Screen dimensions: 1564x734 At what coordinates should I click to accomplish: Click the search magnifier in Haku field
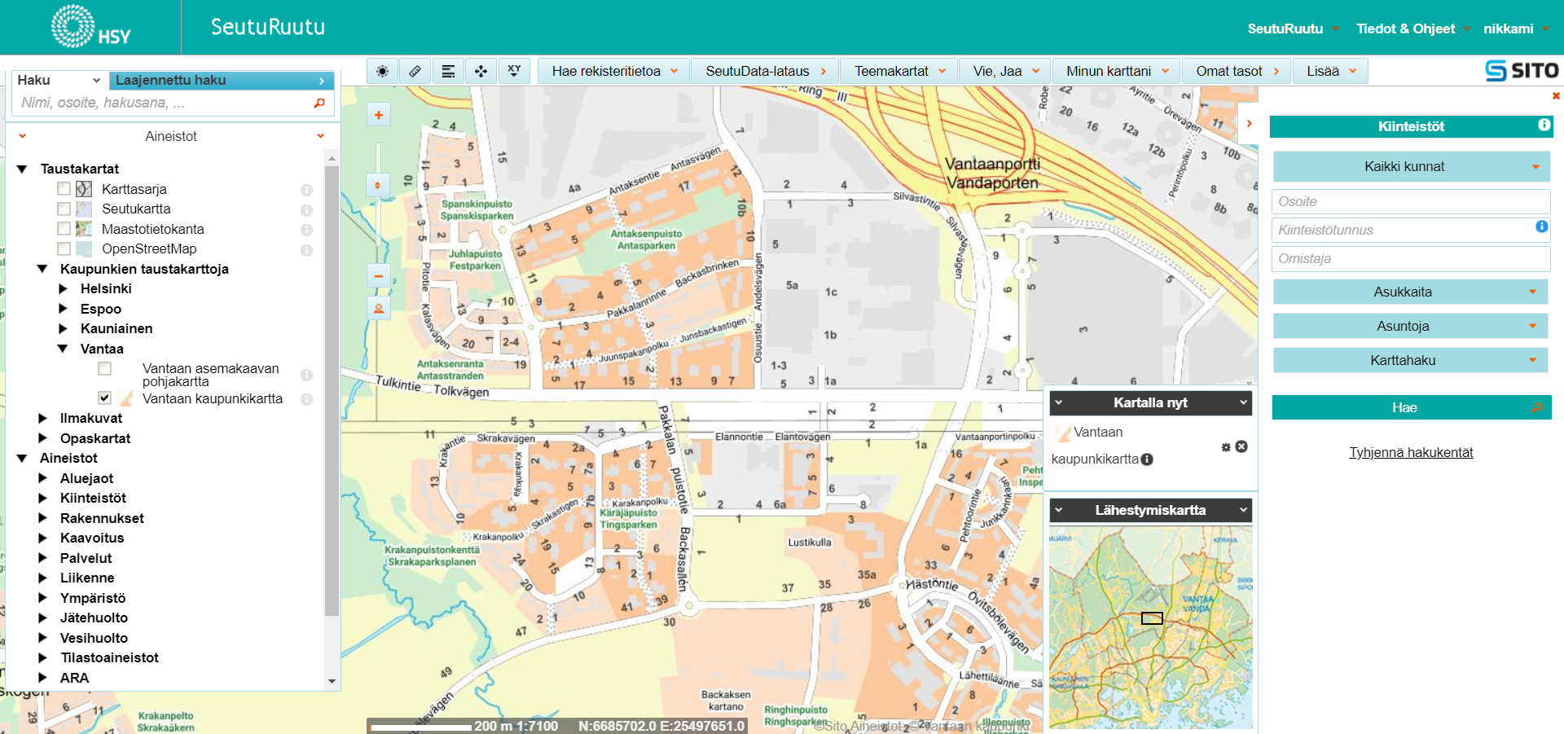pos(319,103)
